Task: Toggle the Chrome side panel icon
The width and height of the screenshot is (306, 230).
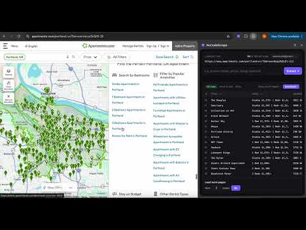Action: point(253,36)
